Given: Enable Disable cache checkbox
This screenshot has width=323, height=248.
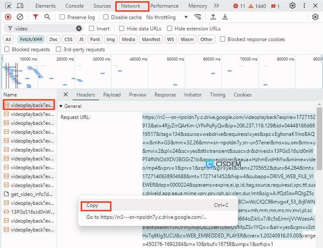Looking at the screenshot, I should (106, 17).
